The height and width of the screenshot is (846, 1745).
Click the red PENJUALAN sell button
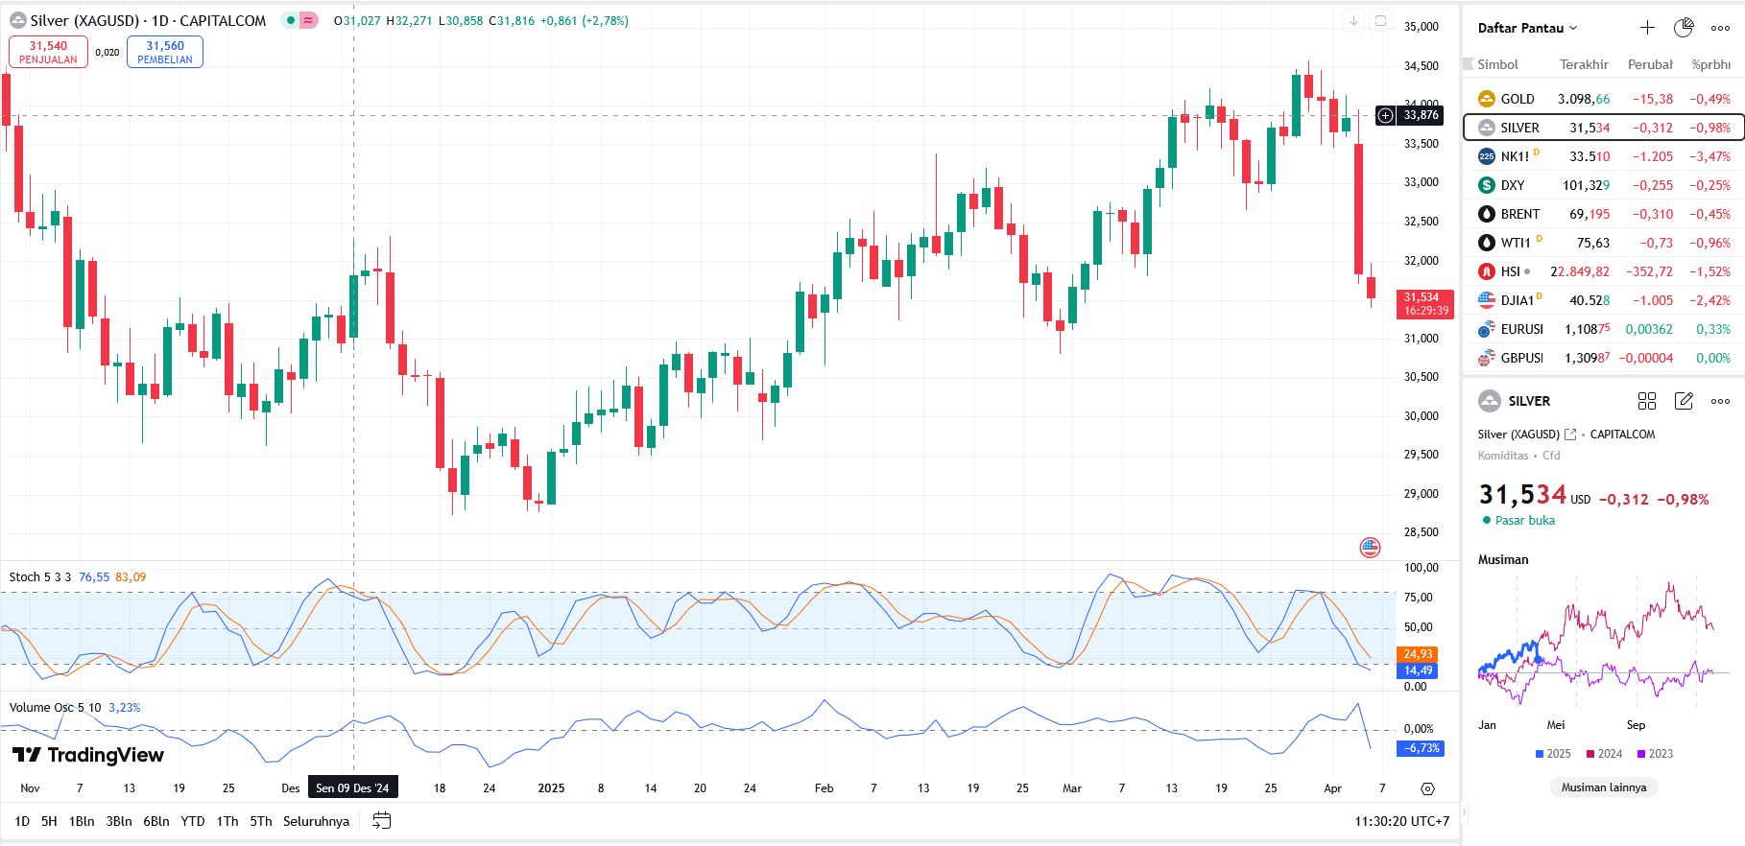point(48,52)
